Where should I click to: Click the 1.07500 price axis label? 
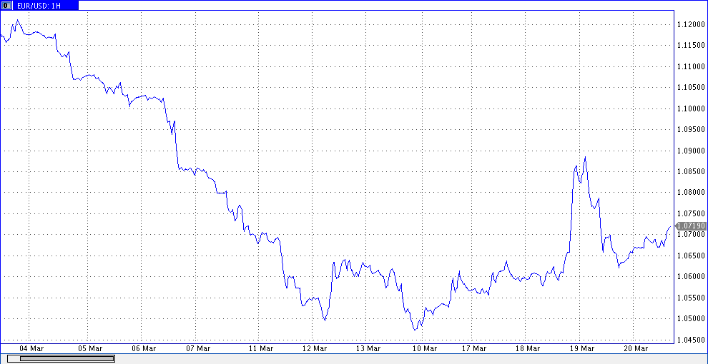(x=691, y=213)
